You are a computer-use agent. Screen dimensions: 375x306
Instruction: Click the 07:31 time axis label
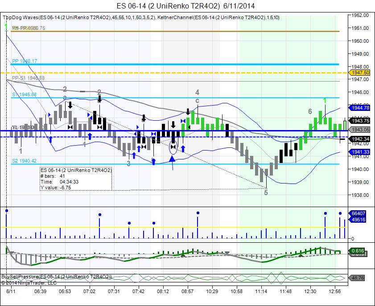(x=114, y=291)
